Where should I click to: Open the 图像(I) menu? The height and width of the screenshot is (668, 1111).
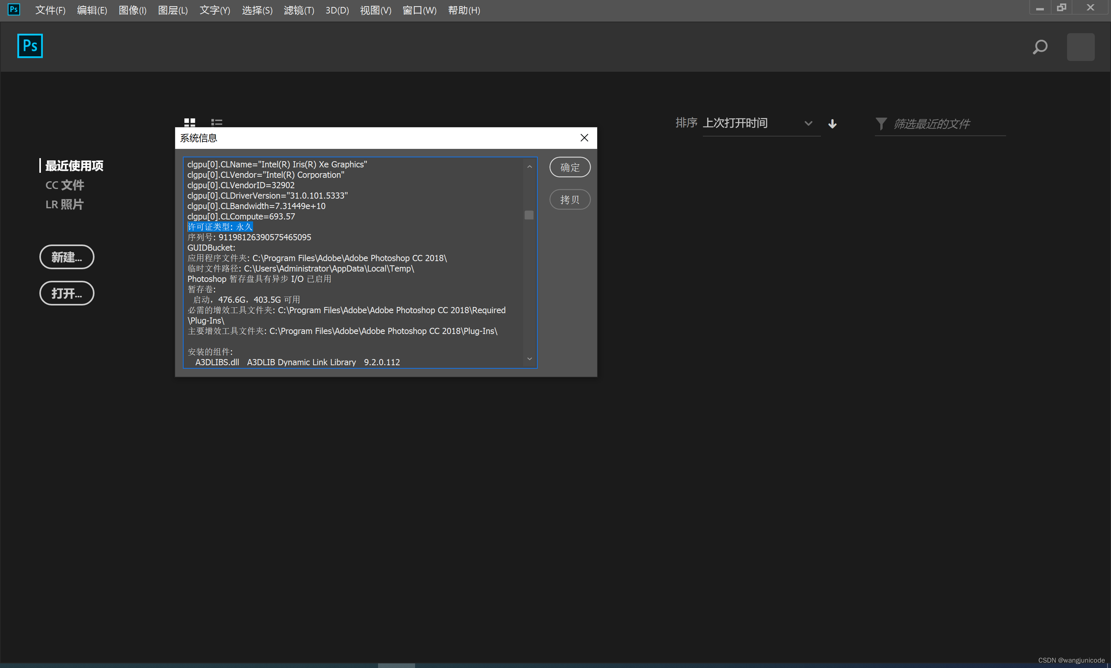click(x=132, y=10)
